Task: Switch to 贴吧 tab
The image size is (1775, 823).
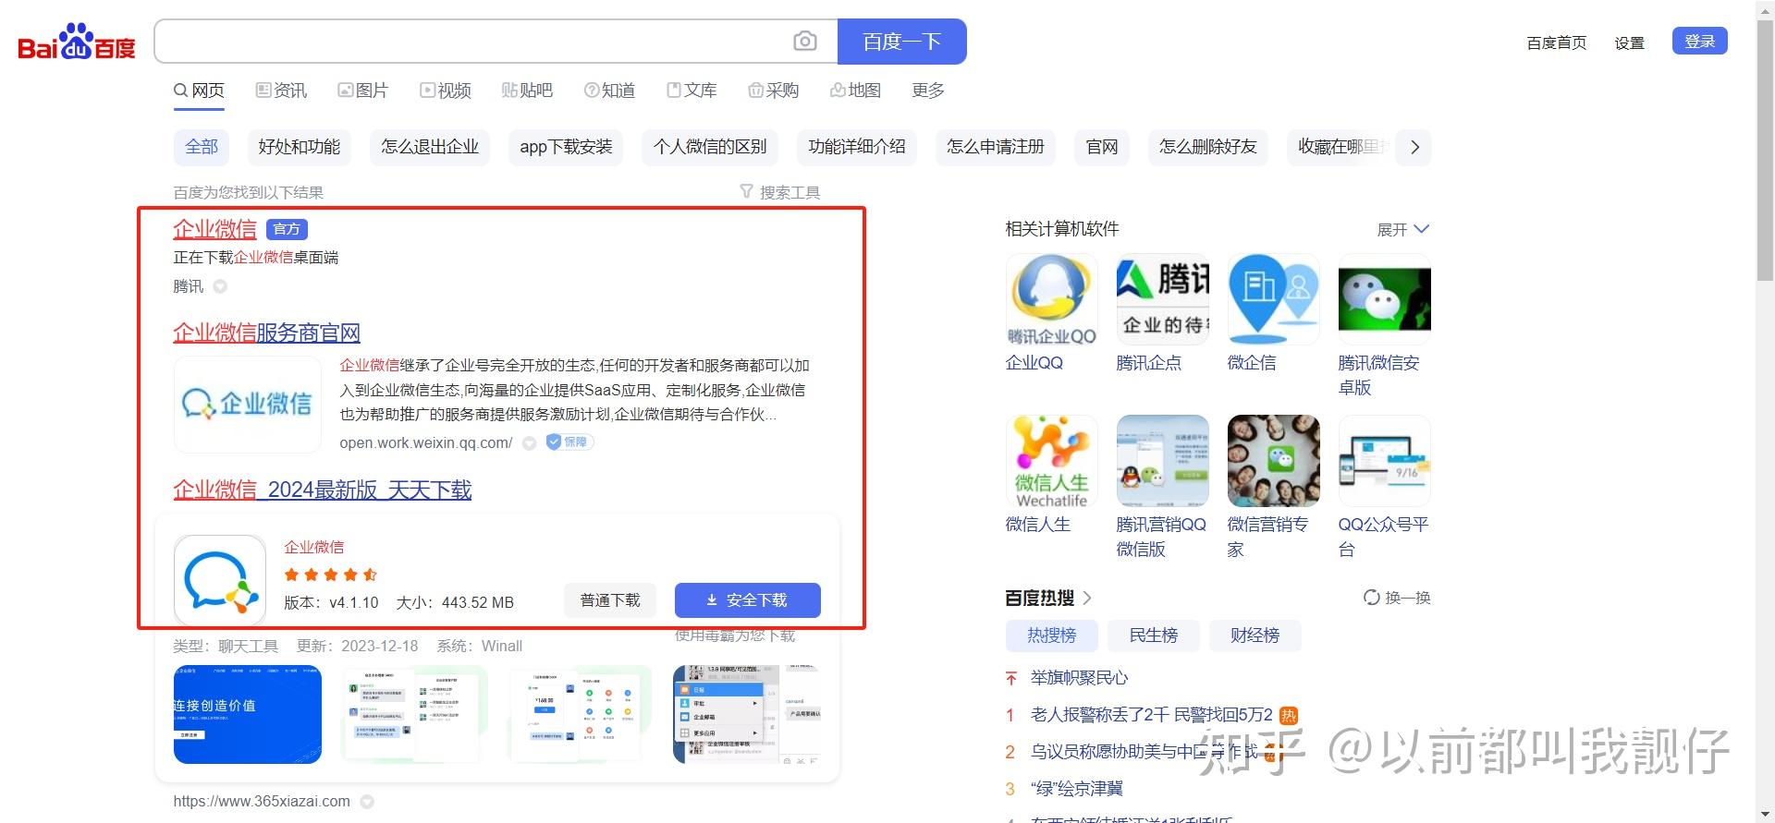Action: click(x=526, y=91)
